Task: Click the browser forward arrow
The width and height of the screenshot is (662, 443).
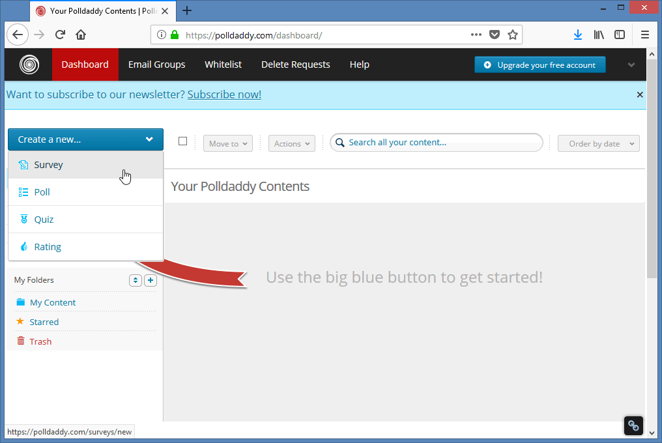Action: (39, 35)
